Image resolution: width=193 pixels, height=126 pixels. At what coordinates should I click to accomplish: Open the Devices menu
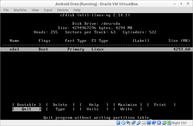(63, 10)
